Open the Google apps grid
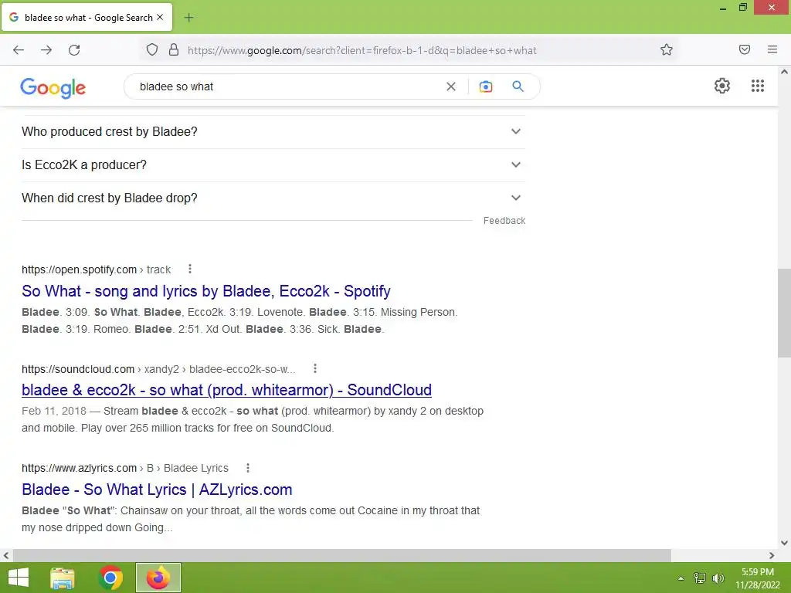Screen dimensions: 791x593 [x=757, y=86]
